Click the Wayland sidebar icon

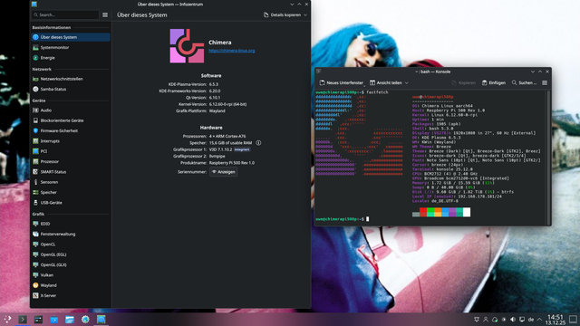point(35,285)
